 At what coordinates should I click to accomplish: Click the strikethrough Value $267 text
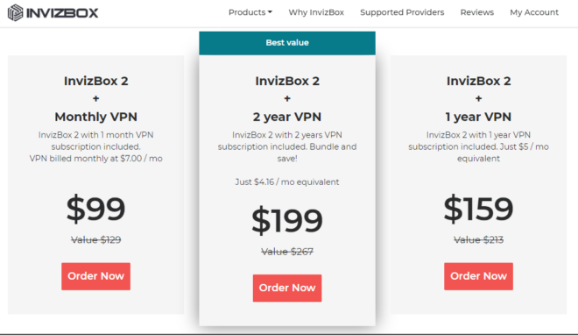(287, 252)
